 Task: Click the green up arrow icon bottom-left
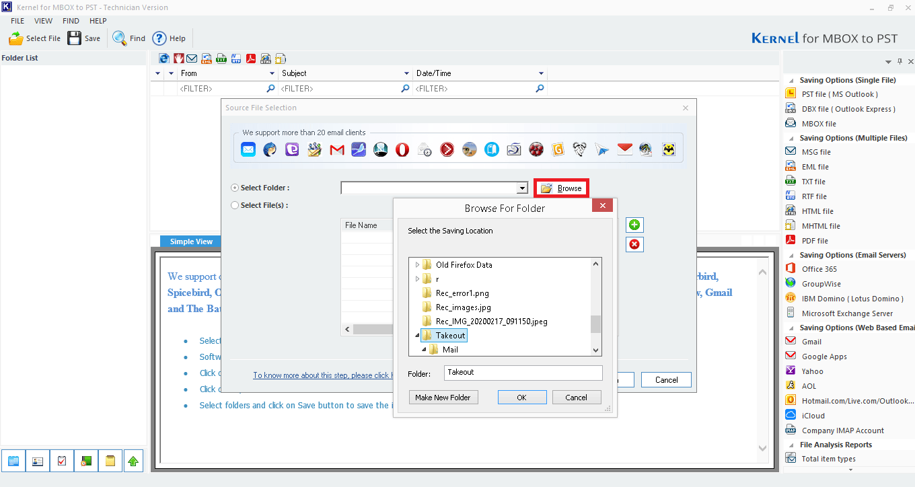click(133, 461)
